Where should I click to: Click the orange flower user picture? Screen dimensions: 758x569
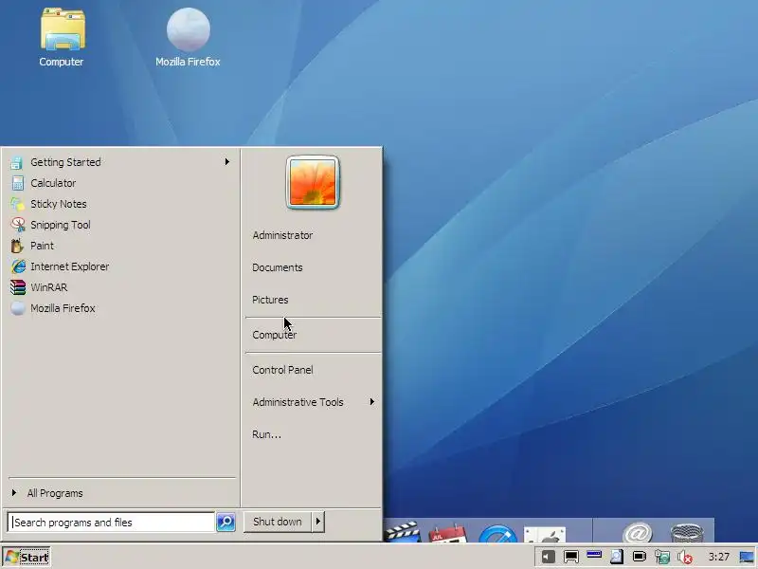[313, 182]
